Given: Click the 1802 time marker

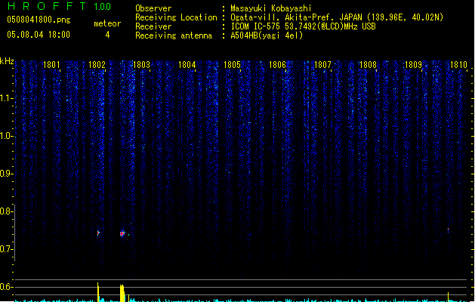Looking at the screenshot, I should point(97,65).
